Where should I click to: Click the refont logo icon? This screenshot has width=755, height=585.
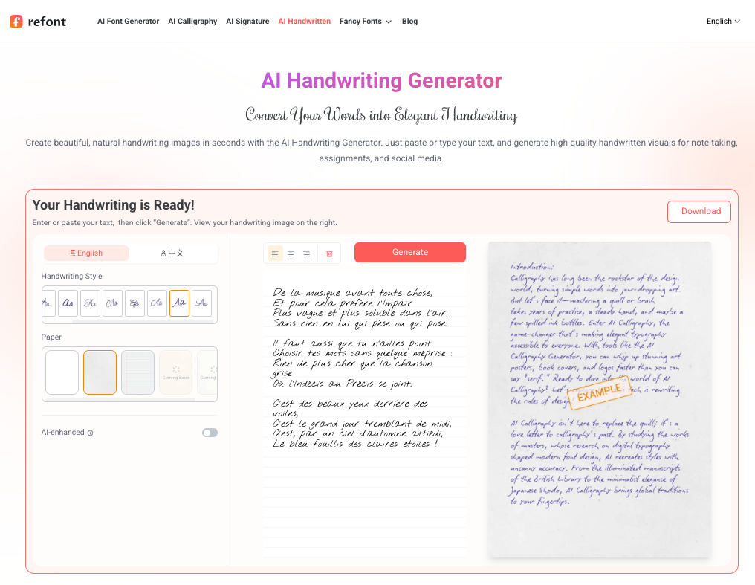16,22
